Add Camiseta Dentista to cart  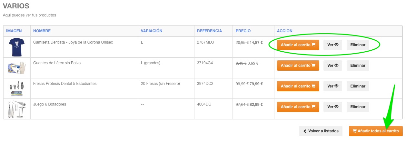(x=298, y=45)
